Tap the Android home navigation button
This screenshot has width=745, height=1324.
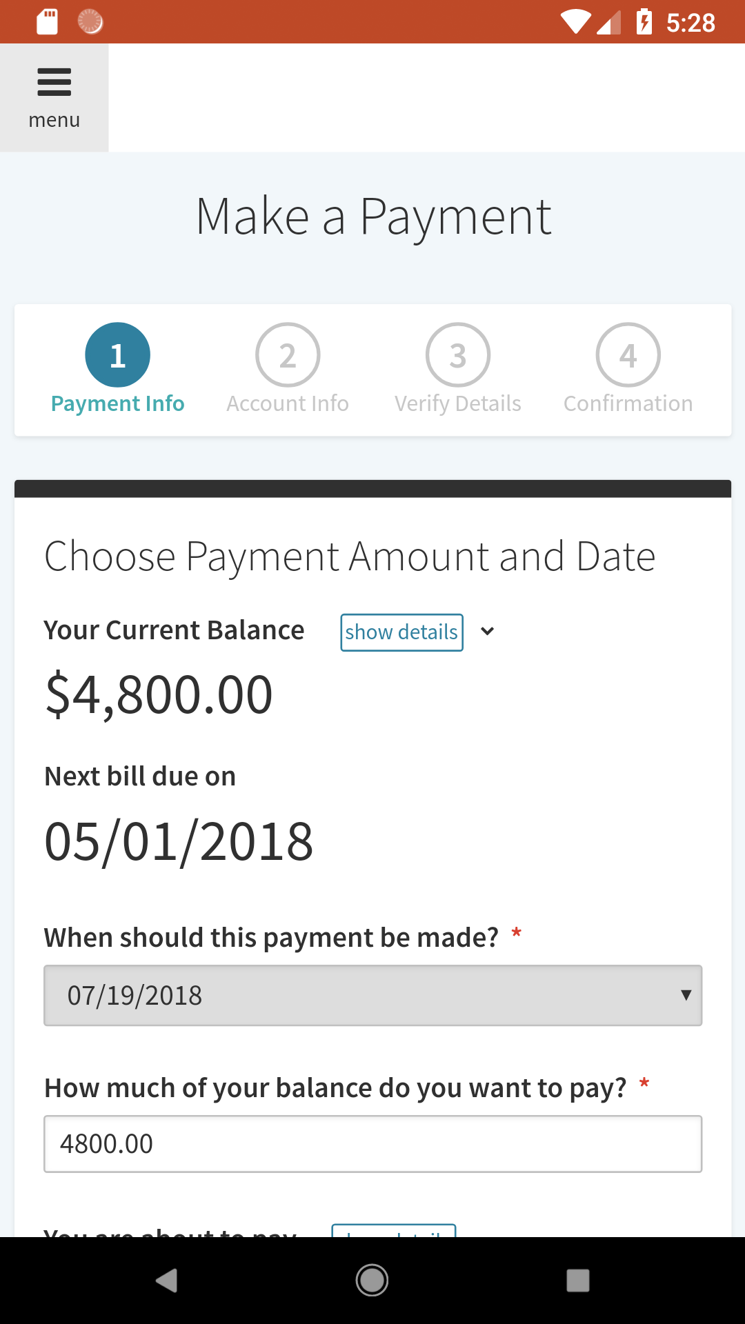[372, 1281]
